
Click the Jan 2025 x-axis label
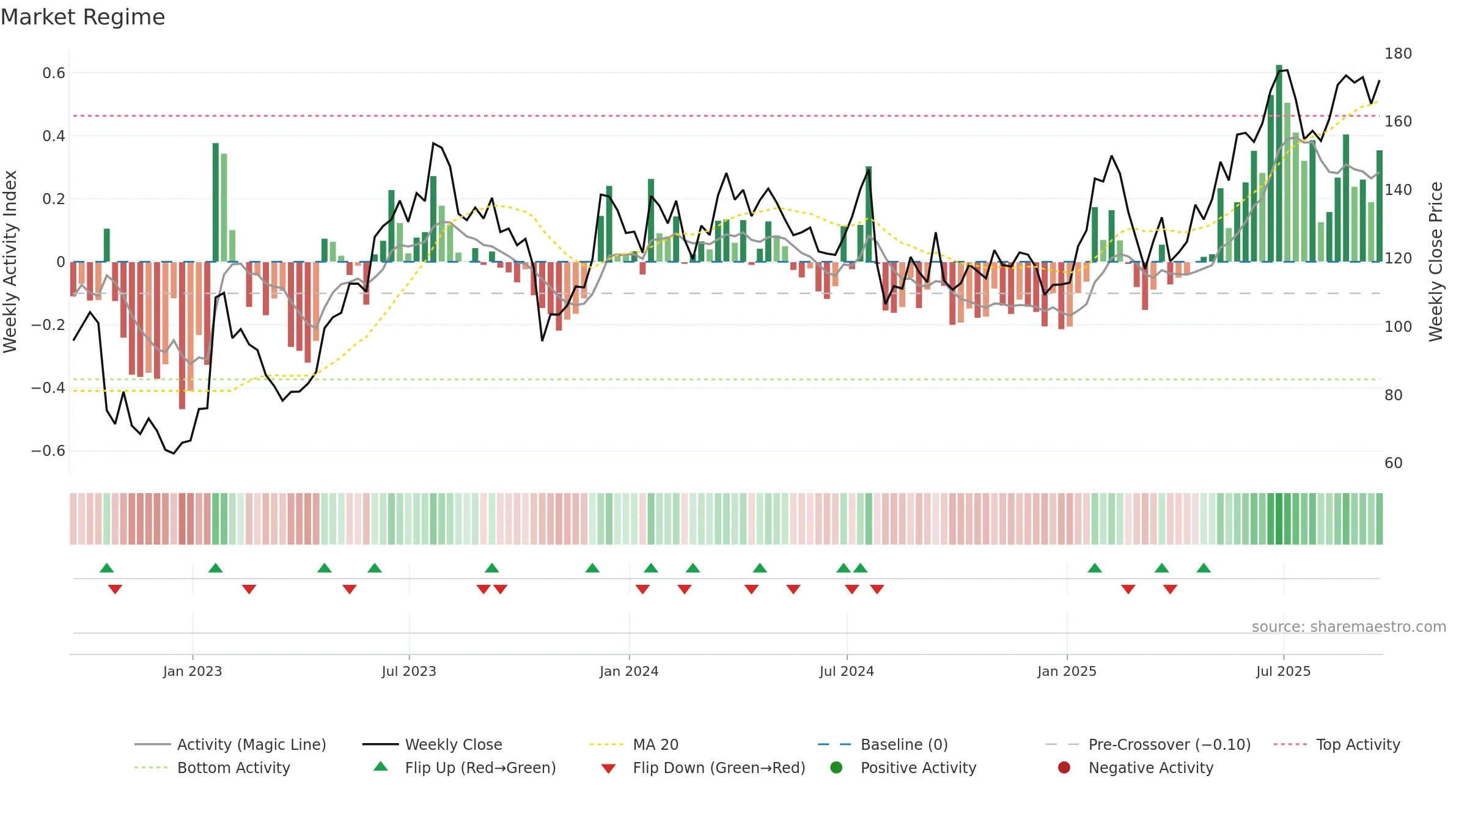[1067, 671]
